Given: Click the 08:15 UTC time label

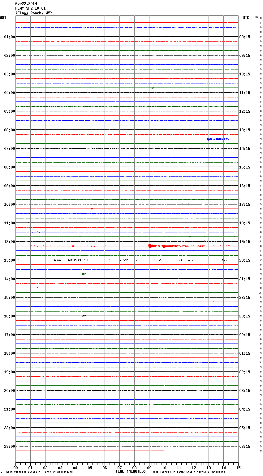Looking at the screenshot, I should click(x=245, y=37).
